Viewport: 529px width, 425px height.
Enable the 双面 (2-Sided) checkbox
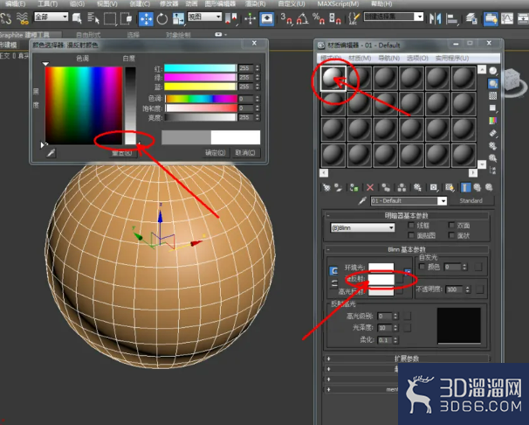(451, 225)
